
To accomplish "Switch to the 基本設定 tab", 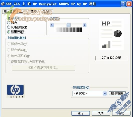I will click(x=10, y=12).
